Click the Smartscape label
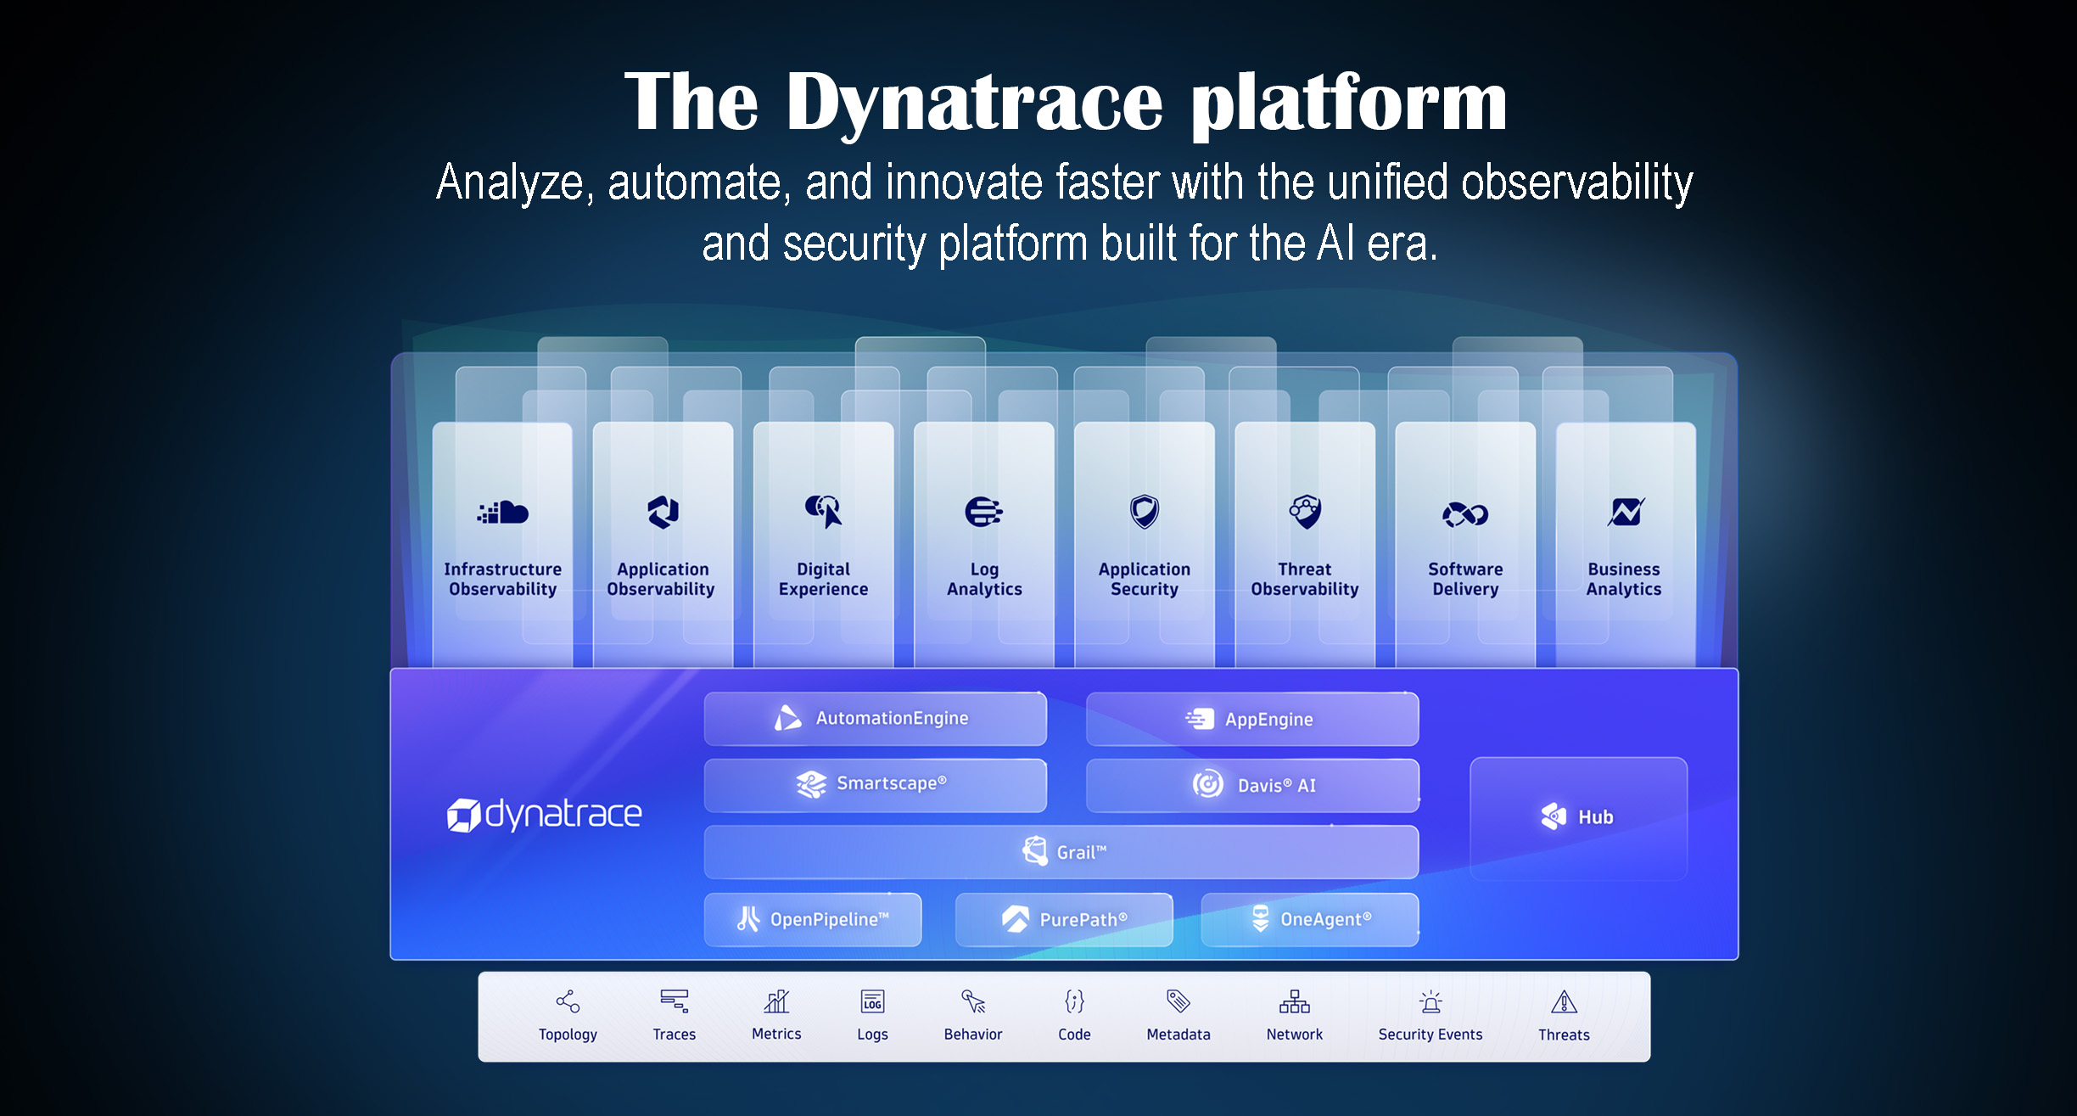2077x1116 pixels. pos(892,782)
